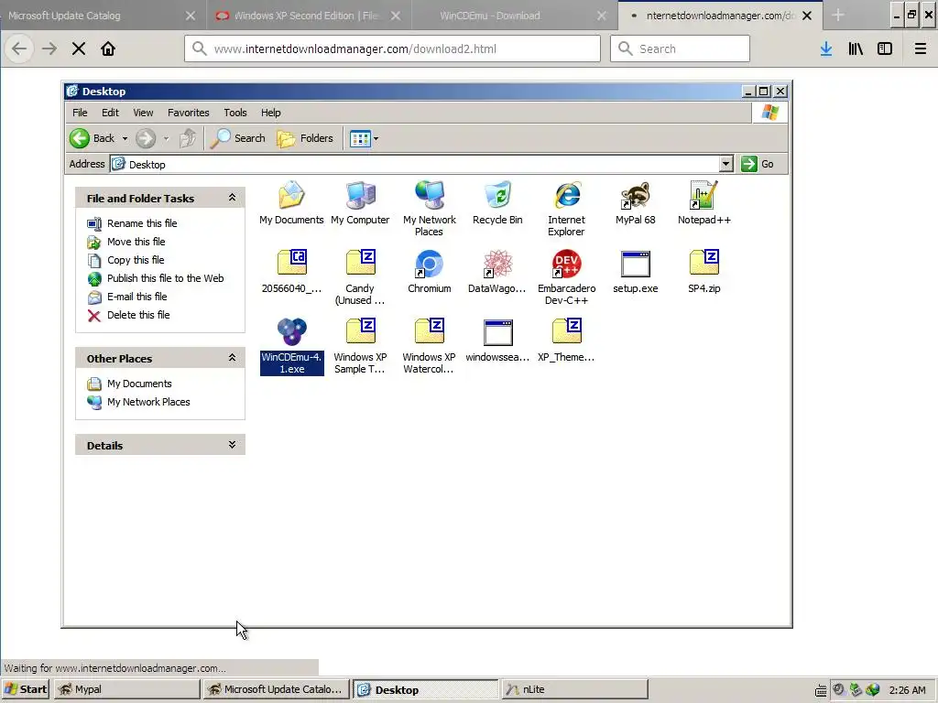This screenshot has width=938, height=703.
Task: Open the Back button history dropdown arrow
Action: [125, 139]
